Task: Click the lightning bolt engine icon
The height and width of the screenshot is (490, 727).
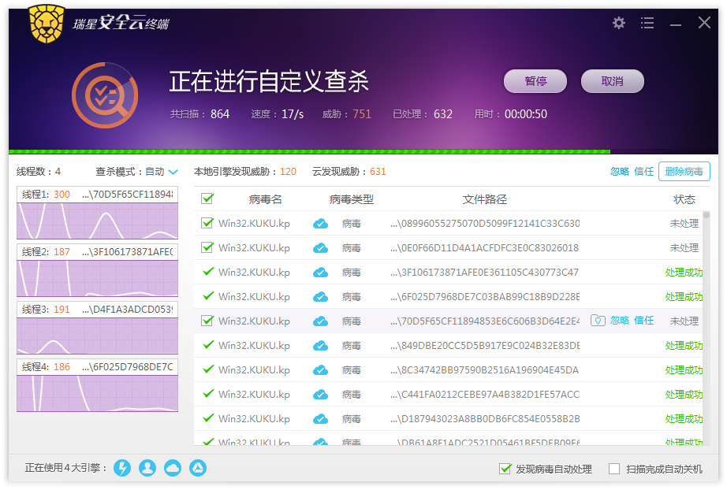Action: pos(122,468)
